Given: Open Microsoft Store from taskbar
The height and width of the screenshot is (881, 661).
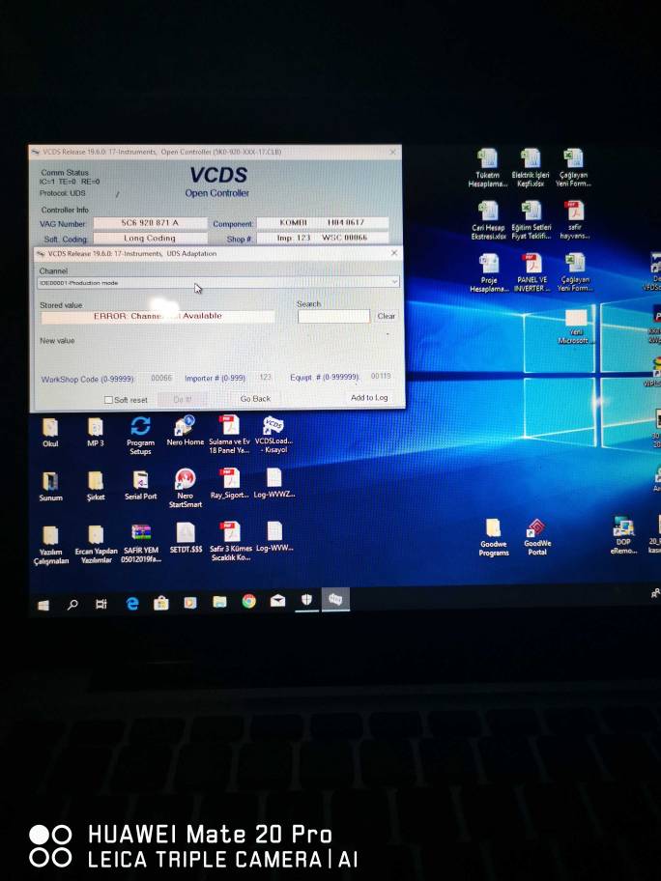Looking at the screenshot, I should pos(161,603).
